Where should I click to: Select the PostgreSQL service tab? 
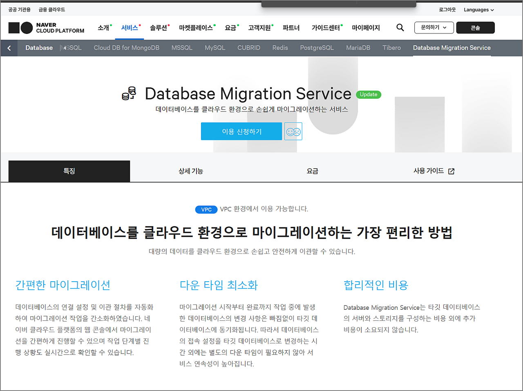coord(317,48)
